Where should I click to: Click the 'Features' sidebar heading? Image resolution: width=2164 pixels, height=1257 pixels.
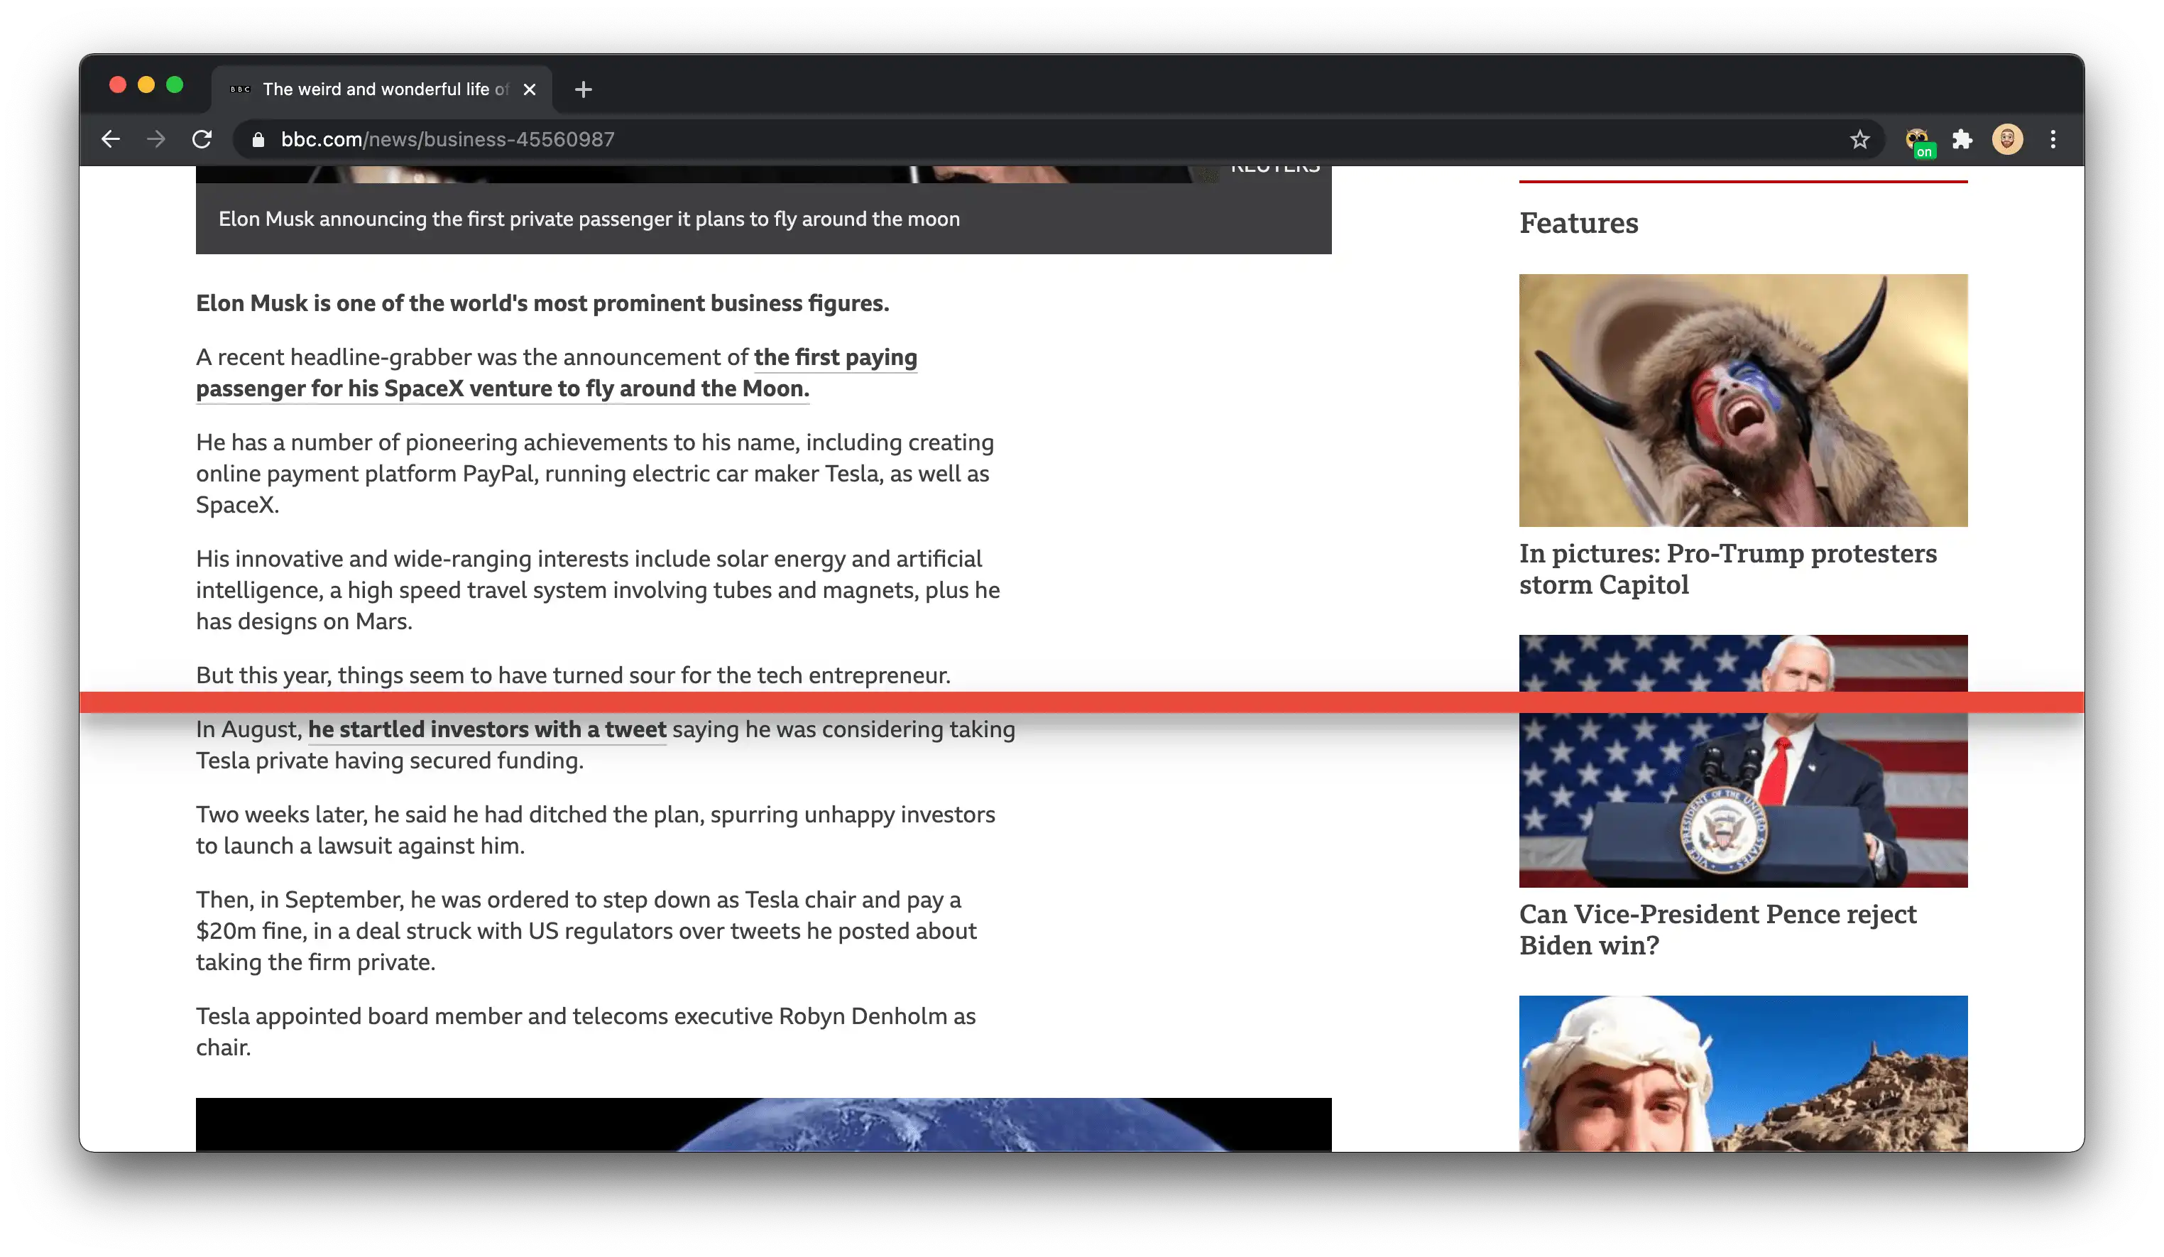click(x=1578, y=222)
